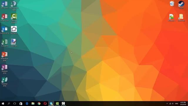The image size is (188, 106).
Task: Launch Microsoft Edge from the taskbar
Action: (27, 103)
